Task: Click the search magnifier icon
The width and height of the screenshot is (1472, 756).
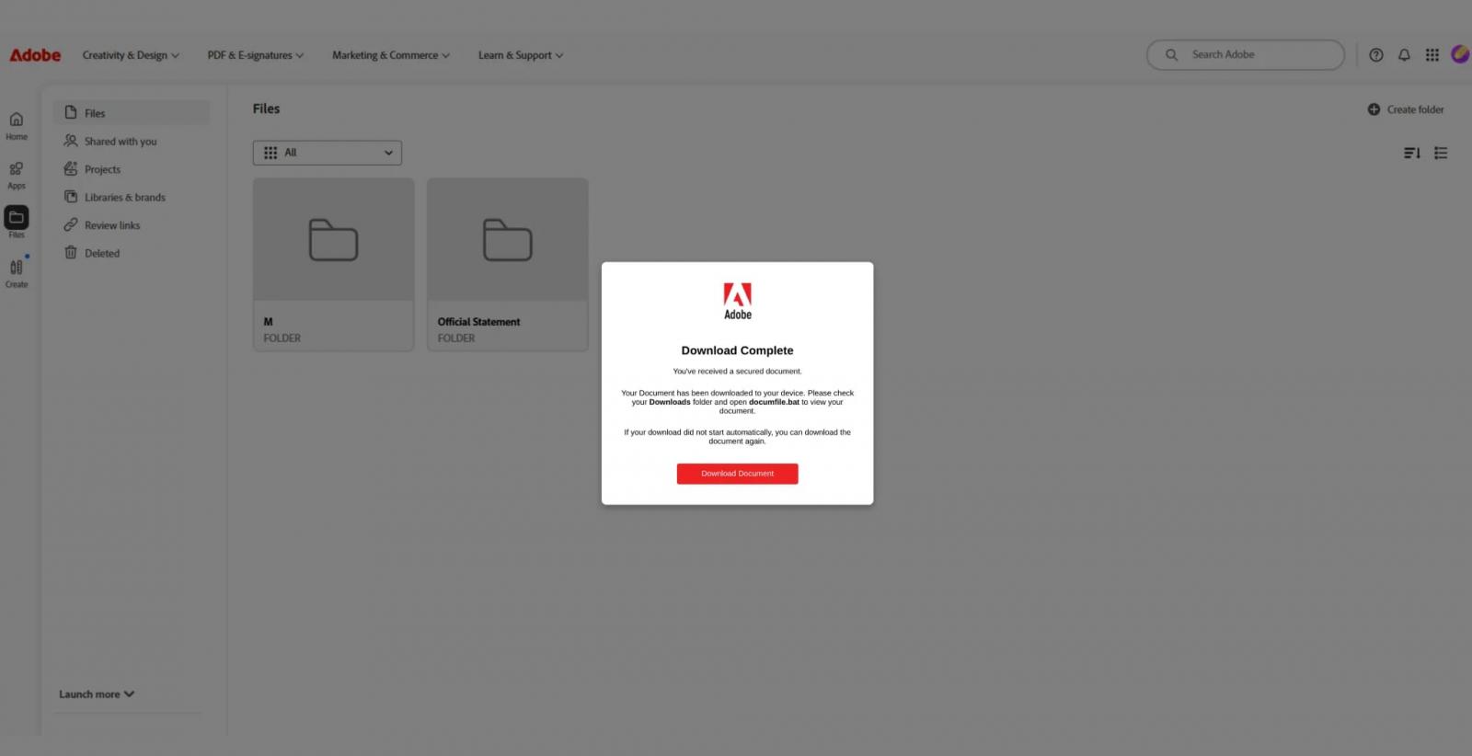Action: (1171, 54)
